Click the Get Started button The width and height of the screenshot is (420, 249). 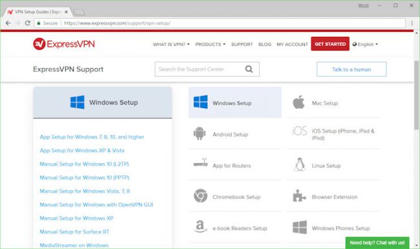[330, 44]
